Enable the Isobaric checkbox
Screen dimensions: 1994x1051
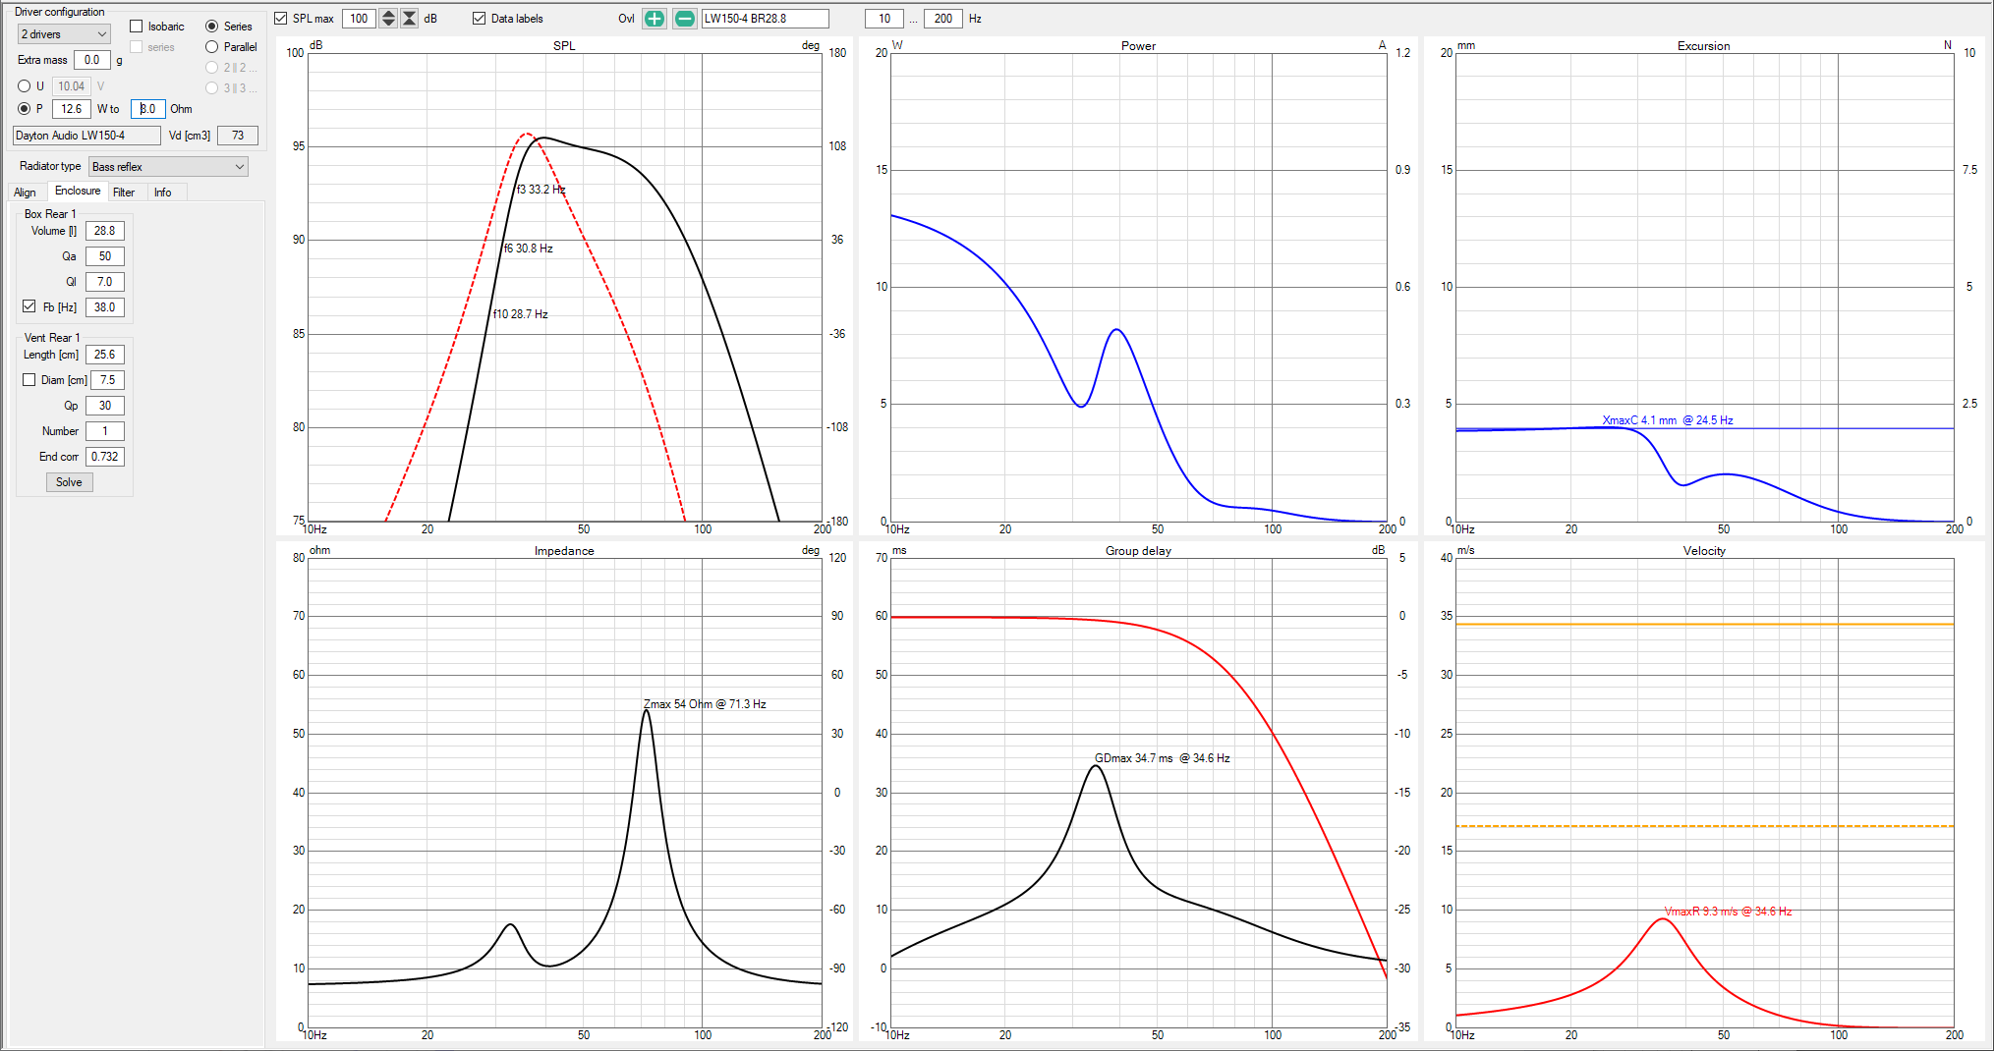pos(137,27)
